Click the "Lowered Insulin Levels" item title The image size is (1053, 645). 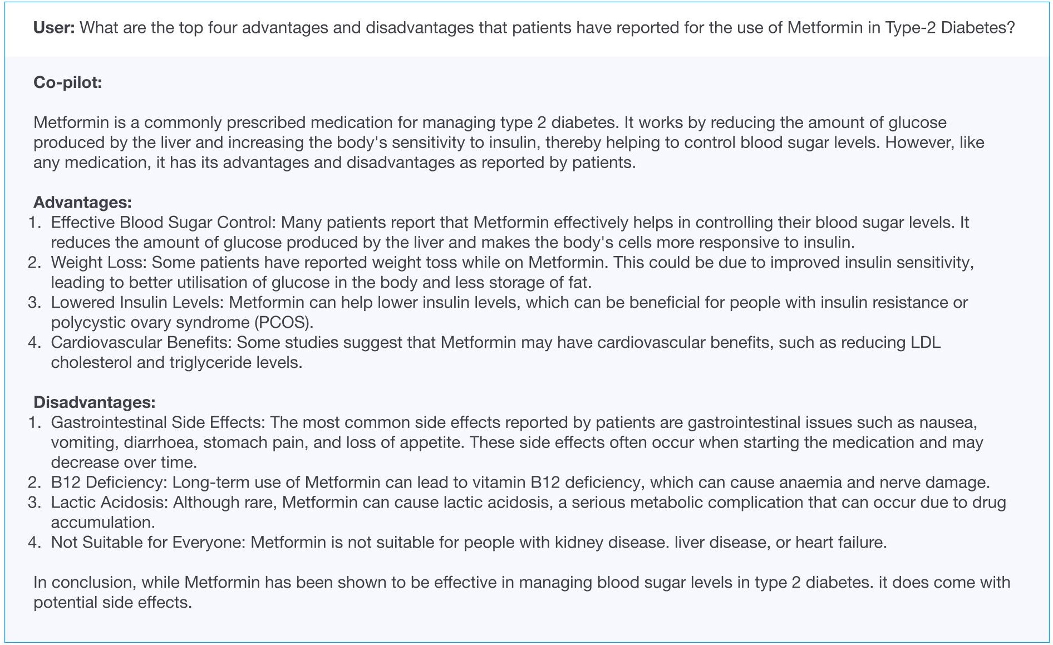click(x=137, y=303)
